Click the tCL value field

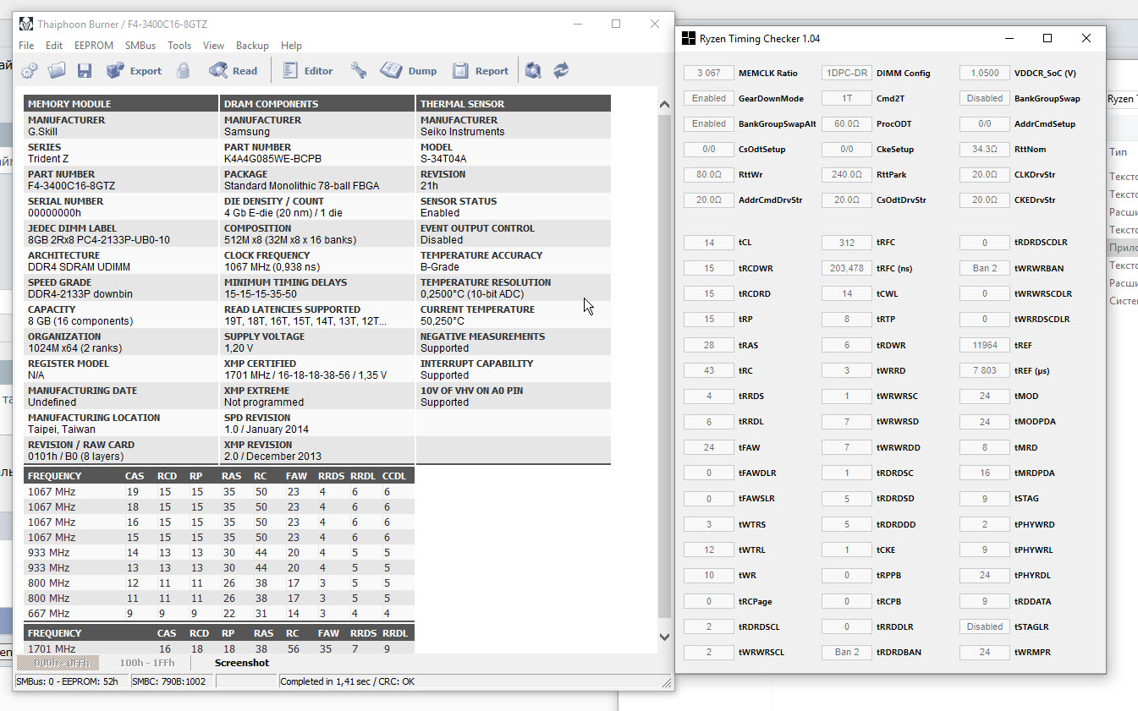[709, 243]
